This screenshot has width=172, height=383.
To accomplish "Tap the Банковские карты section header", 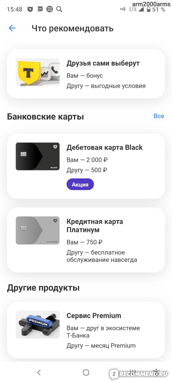I will point(46,117).
